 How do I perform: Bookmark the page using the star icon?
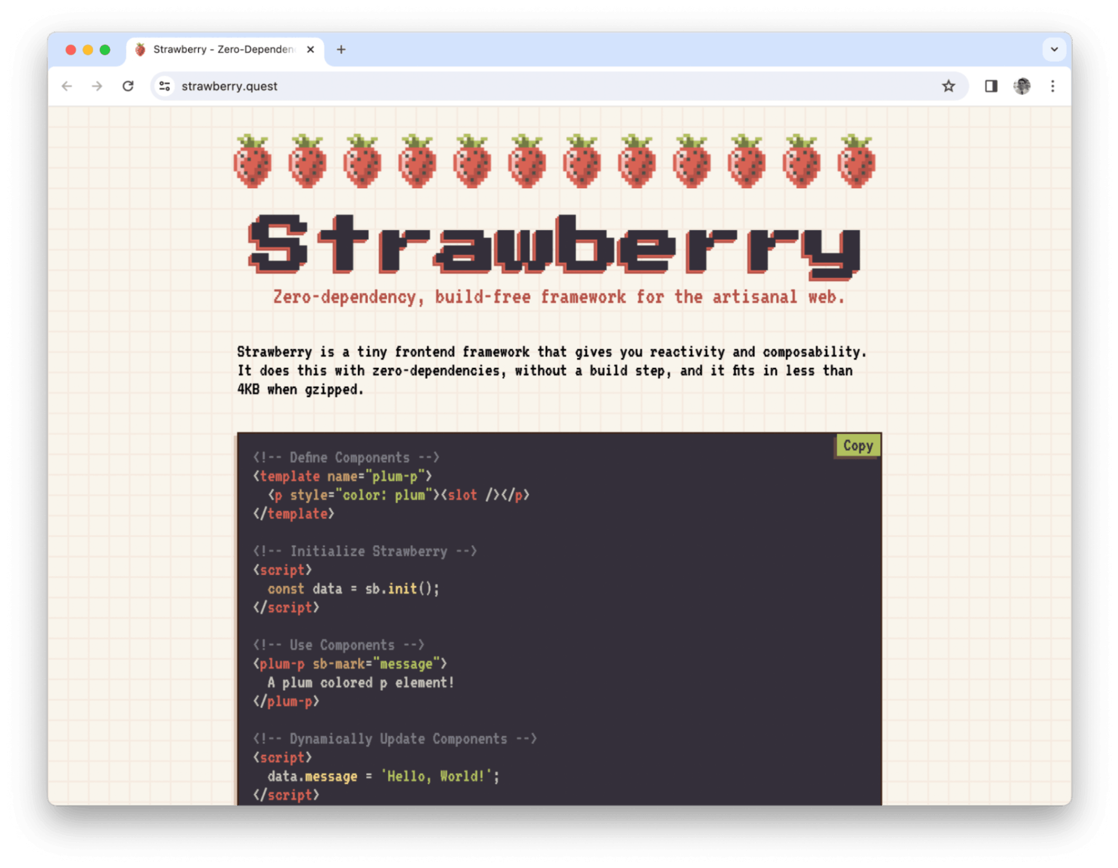949,86
